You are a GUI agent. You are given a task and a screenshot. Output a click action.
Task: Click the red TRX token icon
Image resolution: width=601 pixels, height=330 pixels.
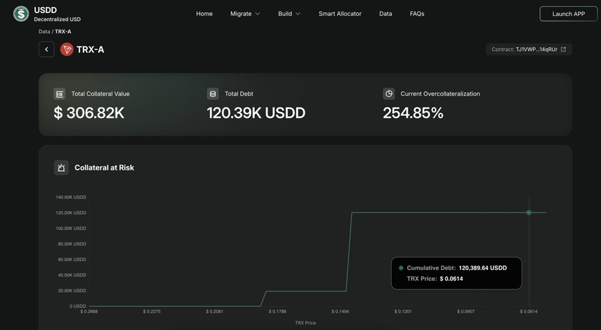point(67,49)
